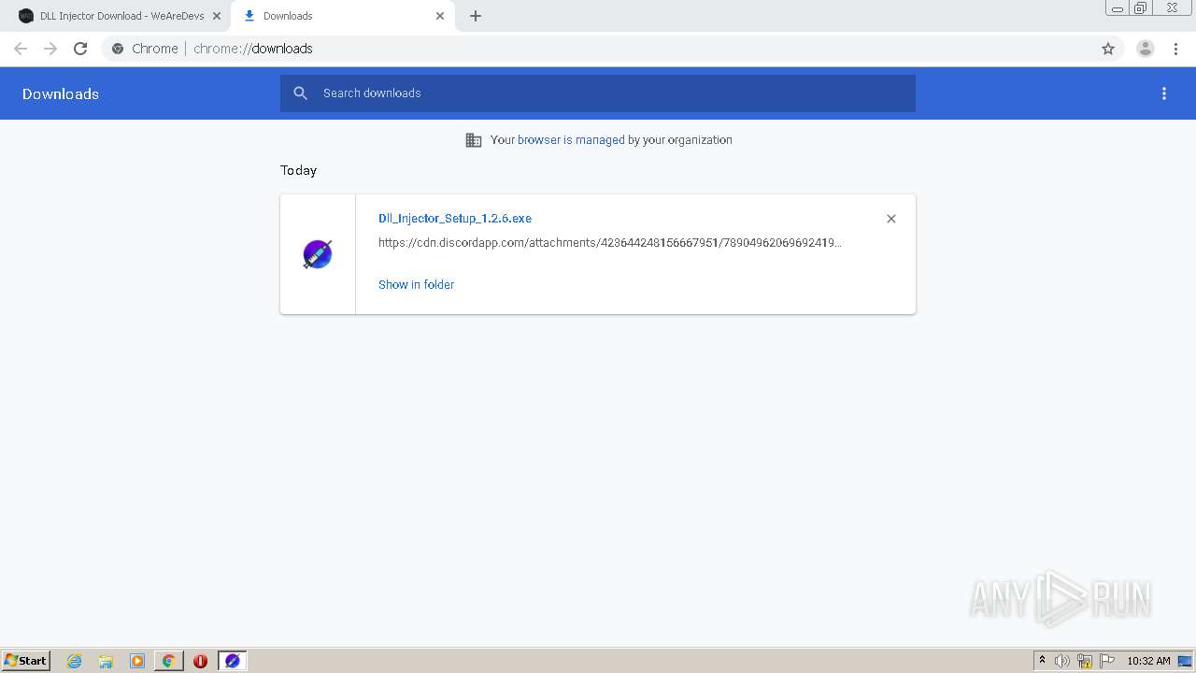Image resolution: width=1196 pixels, height=673 pixels.
Task: Click the Chrome site info icon
Action: coord(118,49)
